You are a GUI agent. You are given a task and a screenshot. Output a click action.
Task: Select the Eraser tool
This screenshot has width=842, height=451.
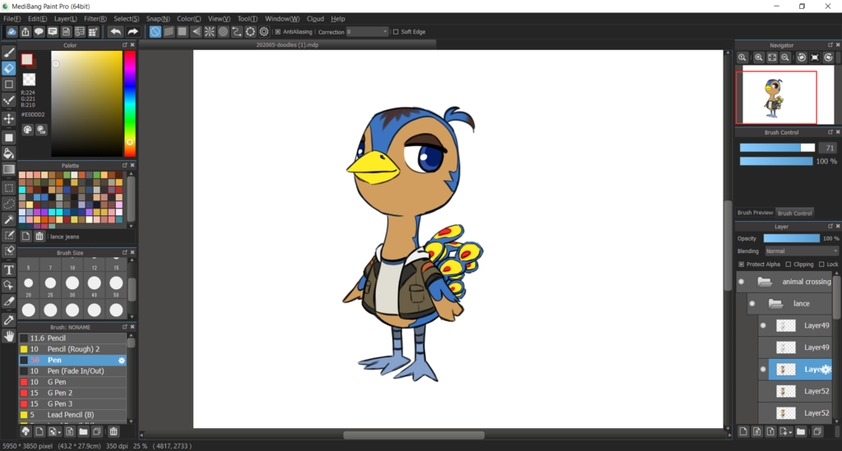click(8, 68)
